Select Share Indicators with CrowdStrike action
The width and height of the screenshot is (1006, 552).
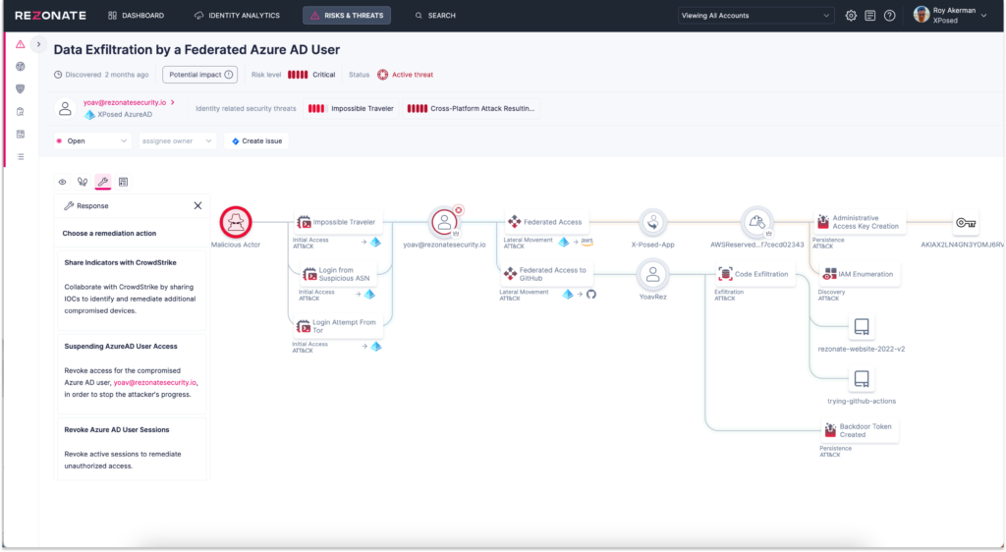[133, 291]
